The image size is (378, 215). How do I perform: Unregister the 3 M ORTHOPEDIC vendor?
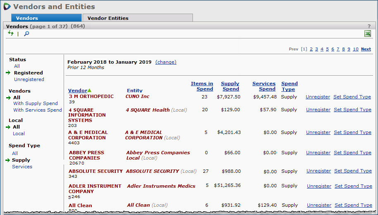point(318,97)
